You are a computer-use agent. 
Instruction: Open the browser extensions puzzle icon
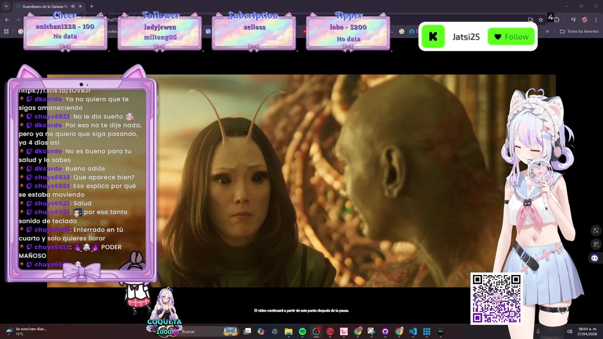(556, 20)
